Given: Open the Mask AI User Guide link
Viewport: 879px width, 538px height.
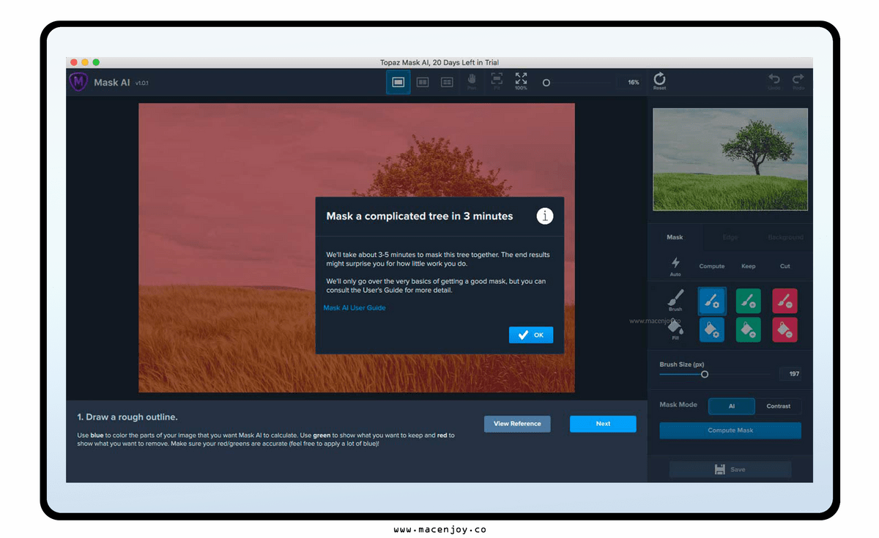Looking at the screenshot, I should coord(355,308).
